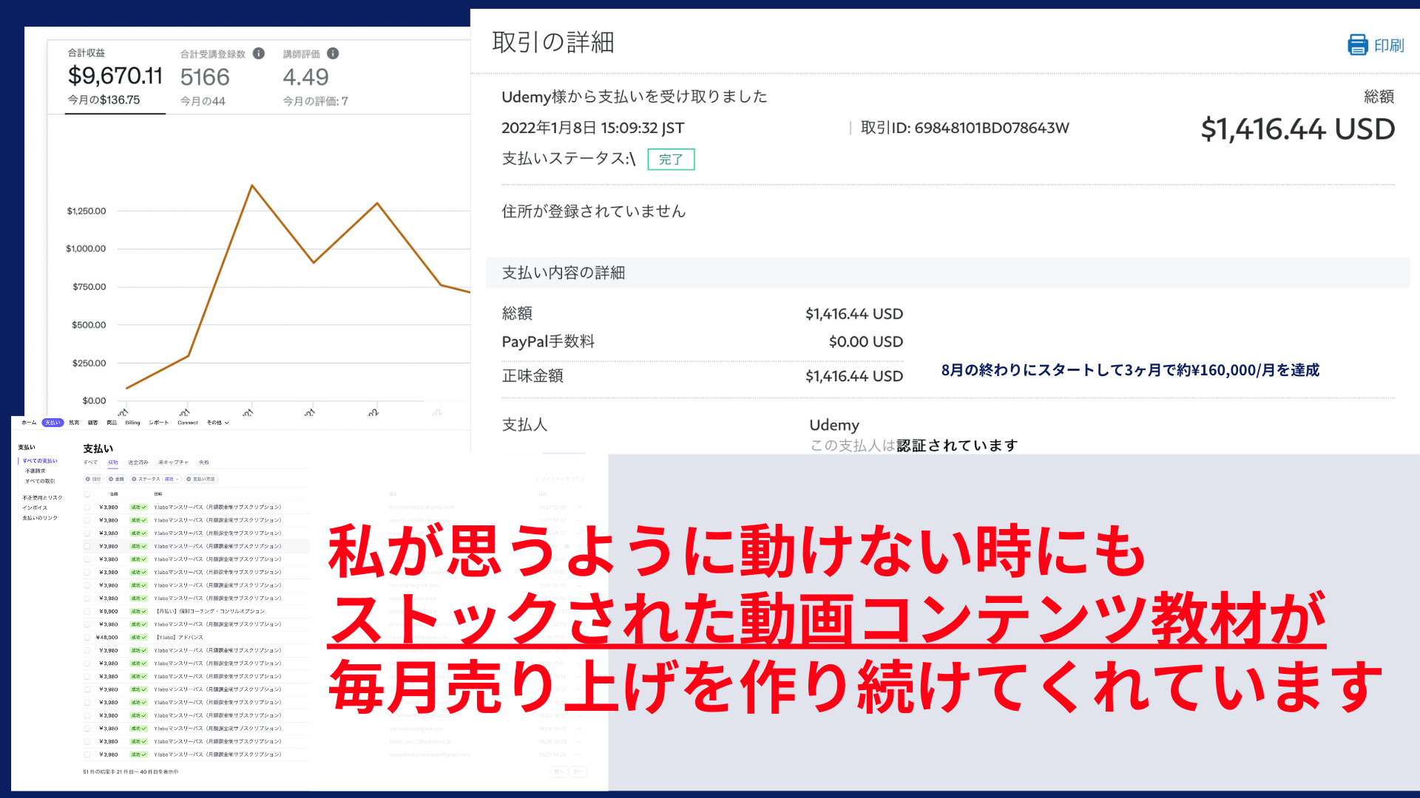Viewport: 1420px width, 798px height.
Task: Click the 取引ID transaction number text
Action: (964, 128)
